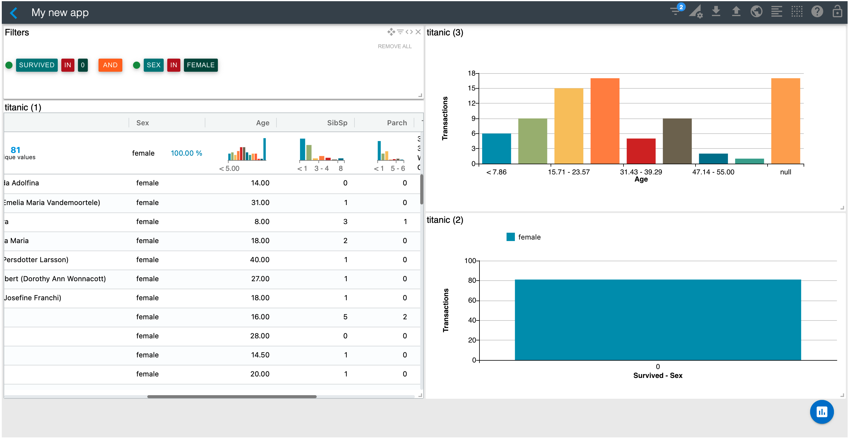Click the blue add chart floating button
Image resolution: width=850 pixels, height=441 pixels.
click(x=822, y=412)
